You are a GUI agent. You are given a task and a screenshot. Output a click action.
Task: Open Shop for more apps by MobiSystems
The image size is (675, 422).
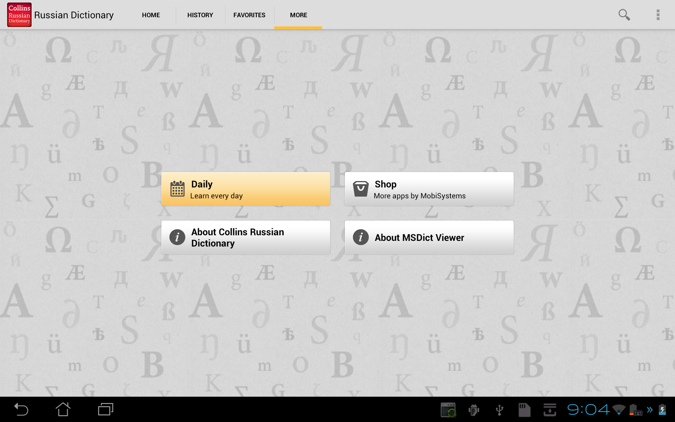429,189
